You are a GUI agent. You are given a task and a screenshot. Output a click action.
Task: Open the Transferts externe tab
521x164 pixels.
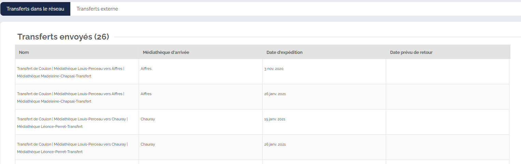click(97, 9)
